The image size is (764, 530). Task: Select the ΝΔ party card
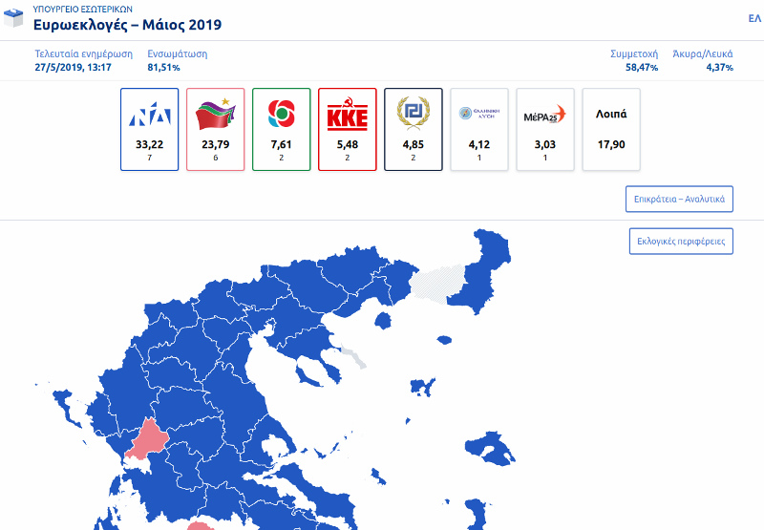click(x=150, y=130)
